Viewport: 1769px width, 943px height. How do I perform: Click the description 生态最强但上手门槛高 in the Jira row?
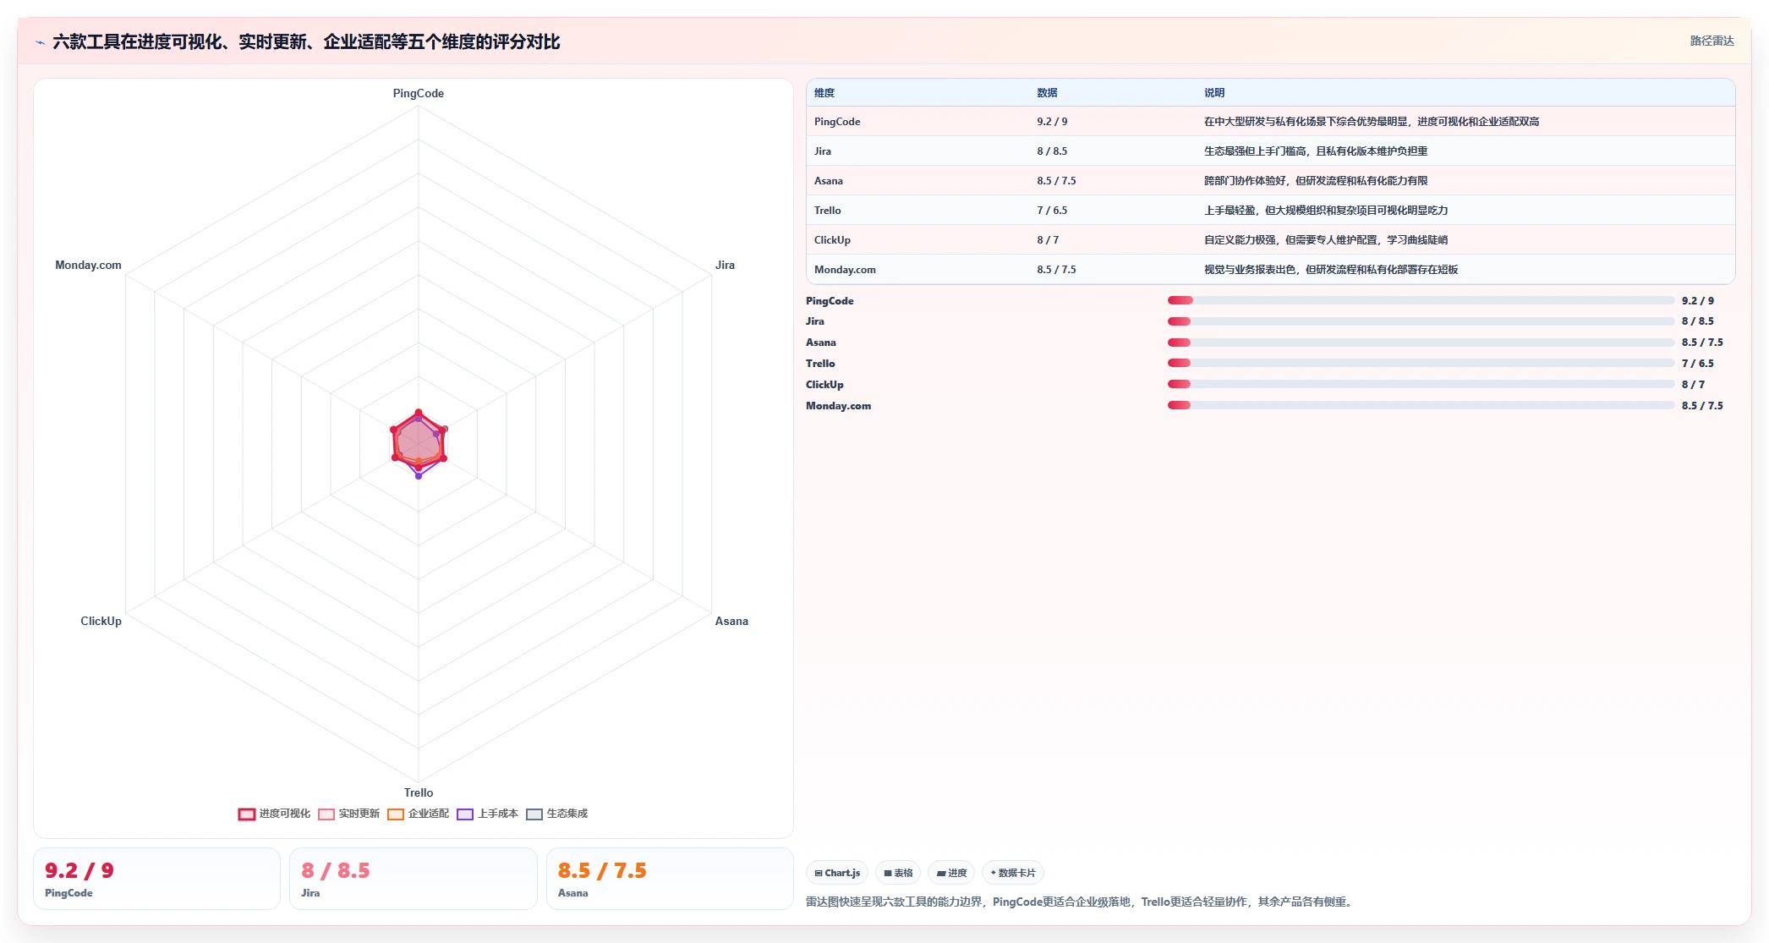pyautogui.click(x=1316, y=151)
